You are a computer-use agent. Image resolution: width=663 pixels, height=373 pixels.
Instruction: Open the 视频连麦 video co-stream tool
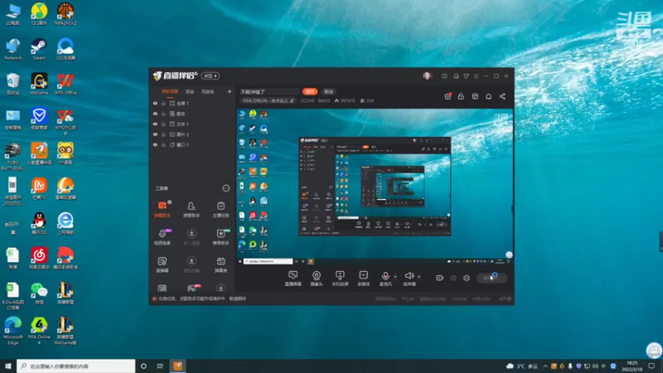pyautogui.click(x=162, y=237)
